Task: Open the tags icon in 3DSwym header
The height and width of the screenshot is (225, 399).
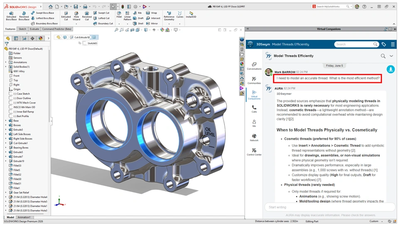Action: [x=384, y=44]
